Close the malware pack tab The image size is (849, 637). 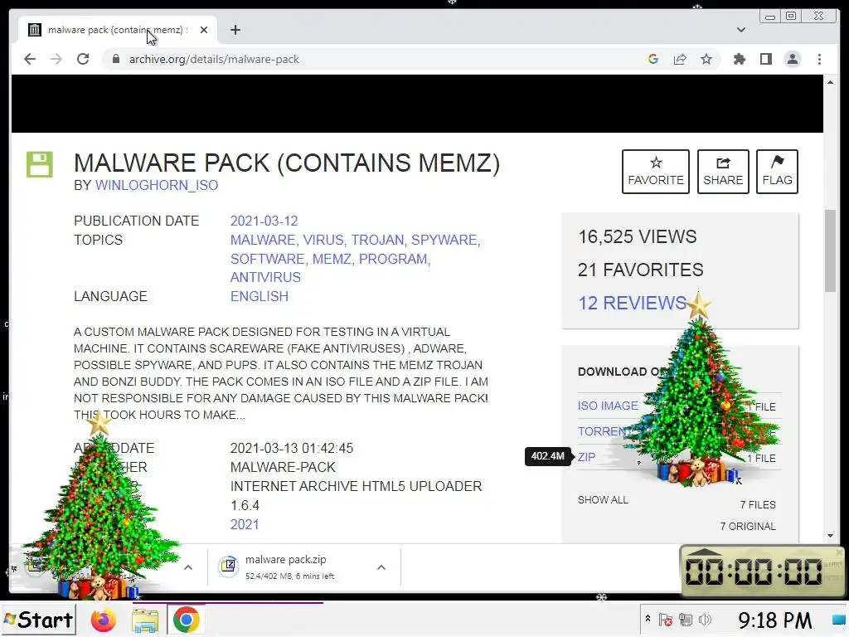point(204,30)
